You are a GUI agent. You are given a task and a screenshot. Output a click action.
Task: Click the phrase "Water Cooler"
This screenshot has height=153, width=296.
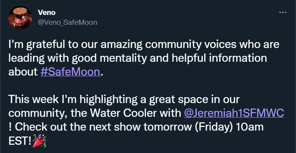click(x=123, y=113)
